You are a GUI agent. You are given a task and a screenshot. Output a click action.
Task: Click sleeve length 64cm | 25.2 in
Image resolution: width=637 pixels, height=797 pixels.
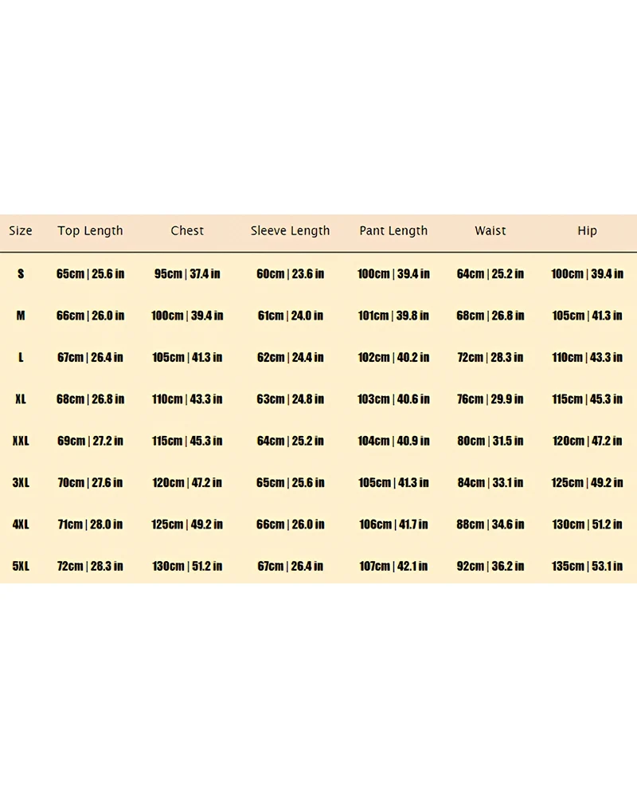click(290, 441)
